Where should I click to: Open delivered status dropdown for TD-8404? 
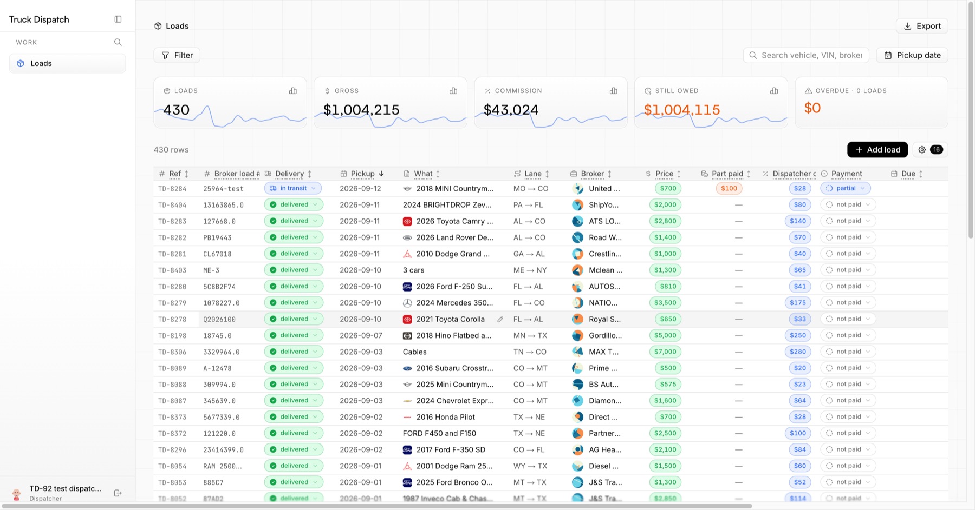click(294, 205)
